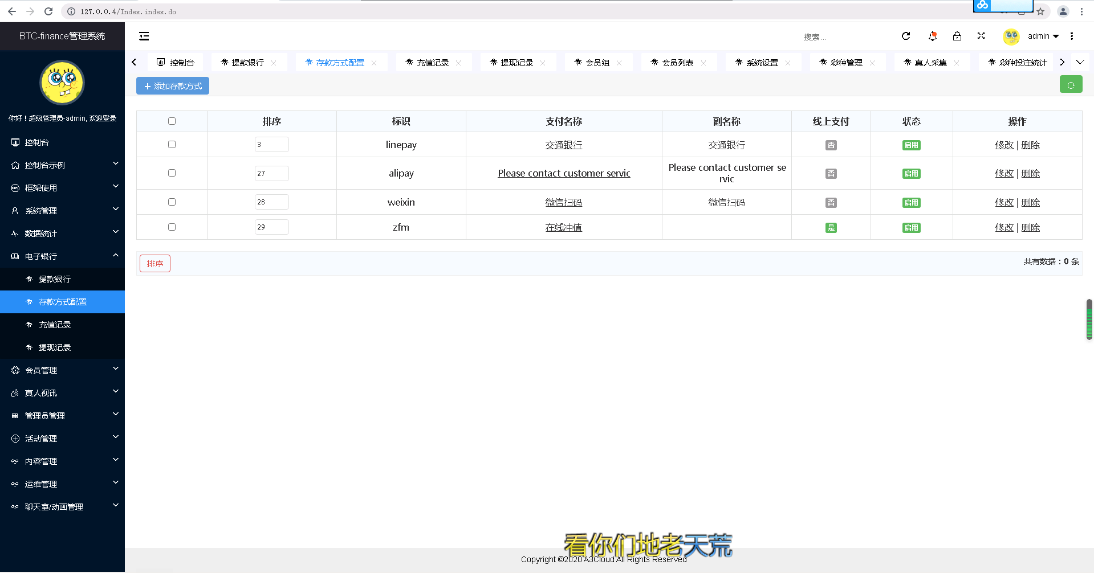Tick the select-all checkbox in table header

tap(172, 121)
